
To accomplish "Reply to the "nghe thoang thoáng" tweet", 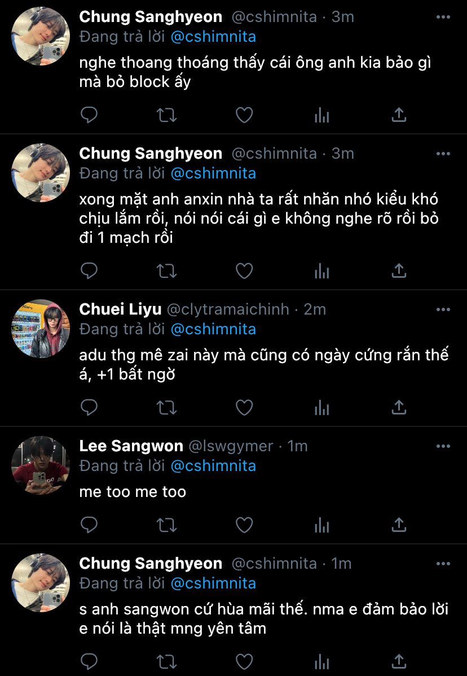I will [x=89, y=115].
